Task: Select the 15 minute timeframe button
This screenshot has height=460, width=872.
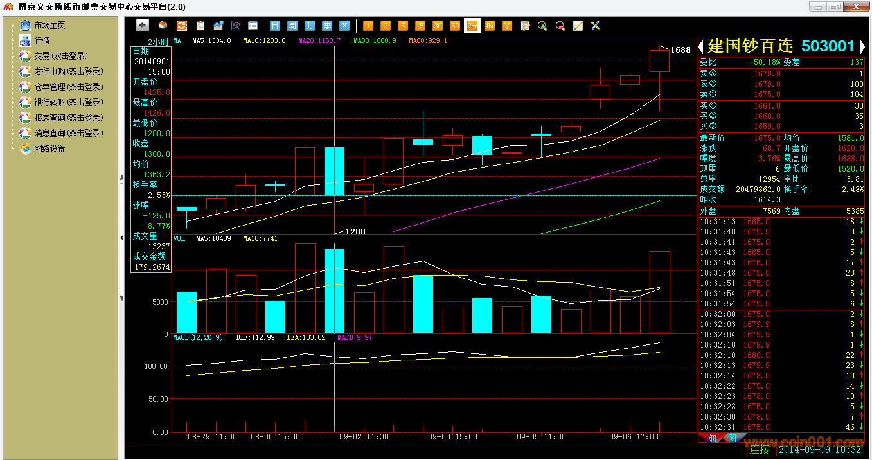Action: point(420,26)
